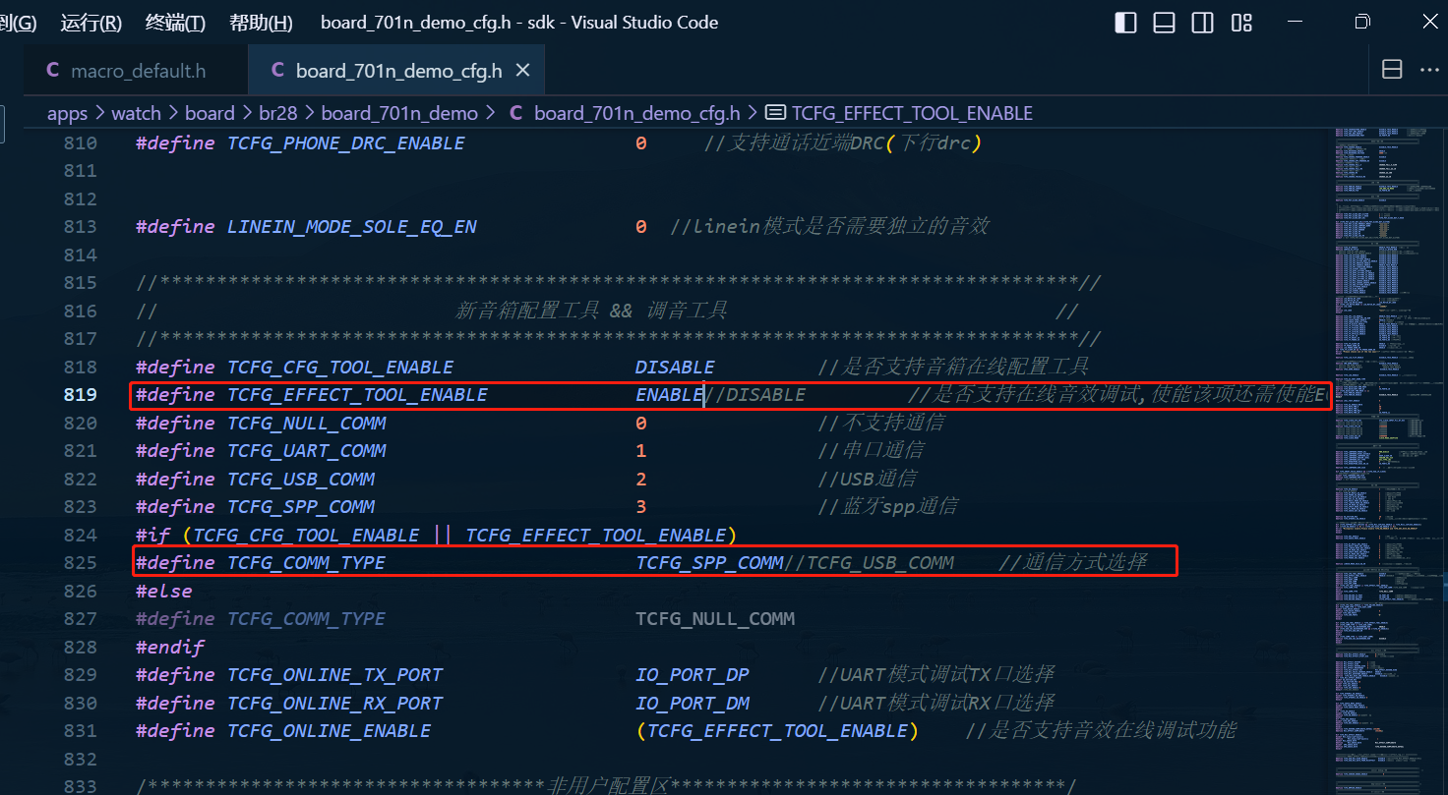The width and height of the screenshot is (1448, 795).
Task: Open the 运行(R) menu
Action: pos(90,23)
